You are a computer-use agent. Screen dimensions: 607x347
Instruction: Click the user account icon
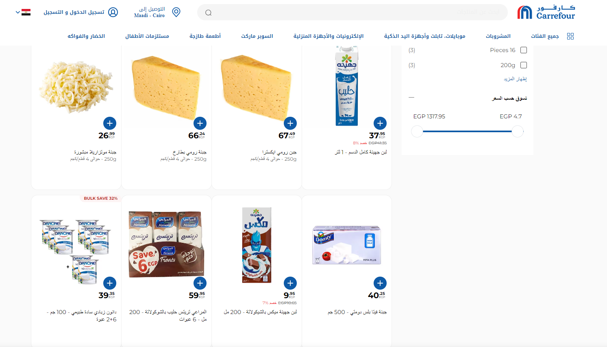point(113,12)
